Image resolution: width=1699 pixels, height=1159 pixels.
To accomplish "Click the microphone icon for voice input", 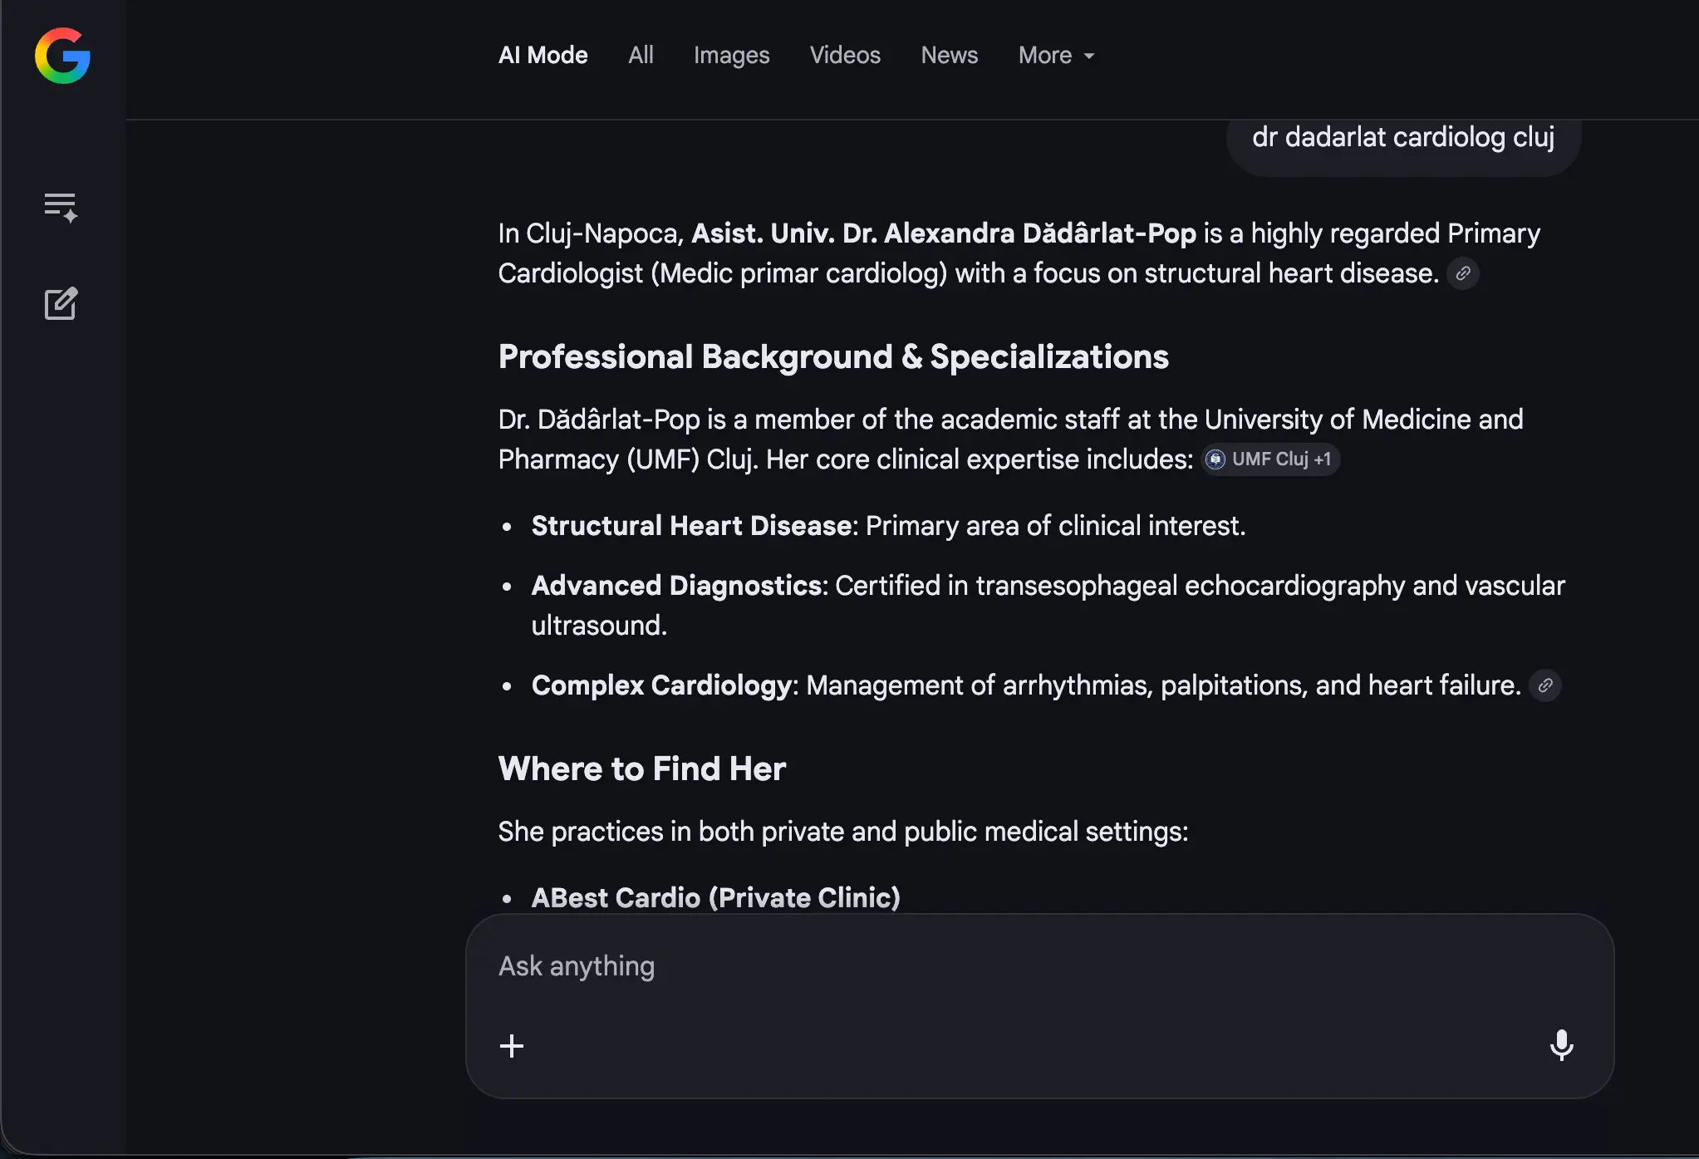I will click(1561, 1045).
